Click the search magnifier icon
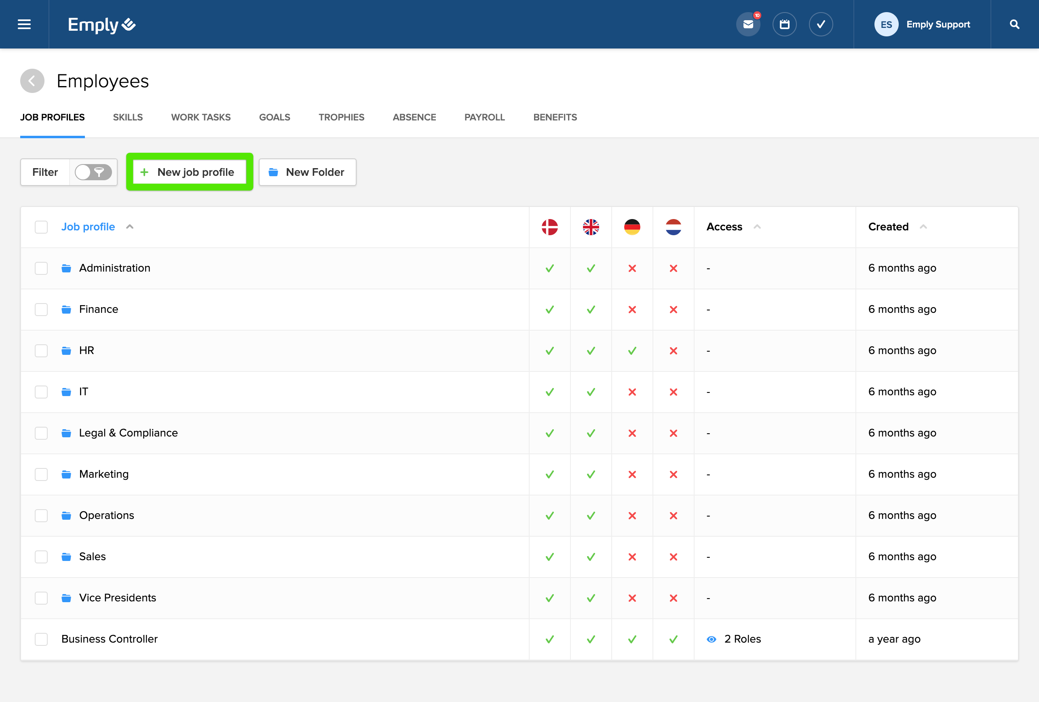This screenshot has width=1039, height=702. pos(1014,24)
